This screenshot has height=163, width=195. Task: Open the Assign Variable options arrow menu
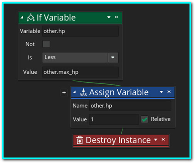(x=161, y=92)
